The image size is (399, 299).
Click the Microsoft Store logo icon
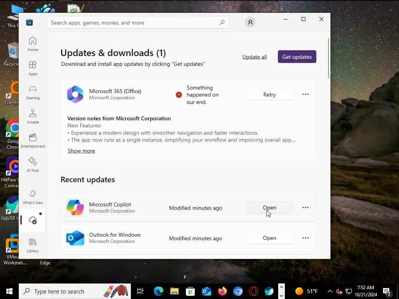click(30, 22)
